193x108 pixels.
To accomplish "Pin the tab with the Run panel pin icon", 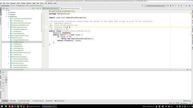I will [x=3, y=86].
